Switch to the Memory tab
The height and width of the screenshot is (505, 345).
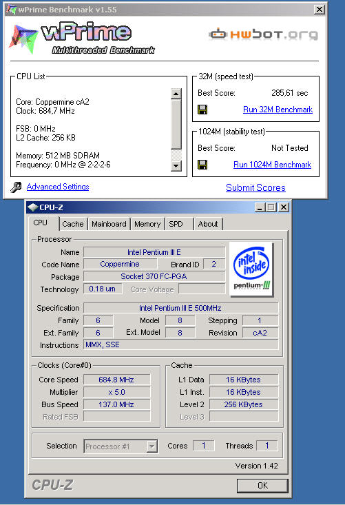147,224
